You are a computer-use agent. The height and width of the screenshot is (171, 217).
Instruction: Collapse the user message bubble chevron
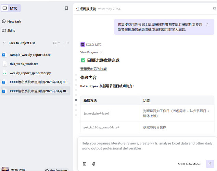click(x=207, y=25)
